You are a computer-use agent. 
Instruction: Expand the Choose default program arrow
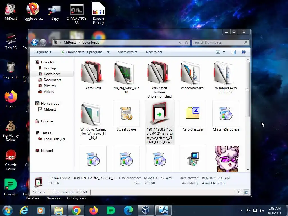[x=108, y=52]
